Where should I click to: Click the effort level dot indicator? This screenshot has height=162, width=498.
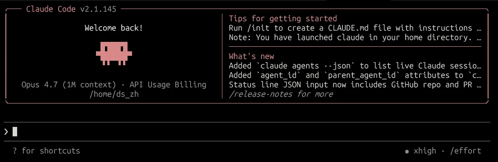click(x=407, y=152)
